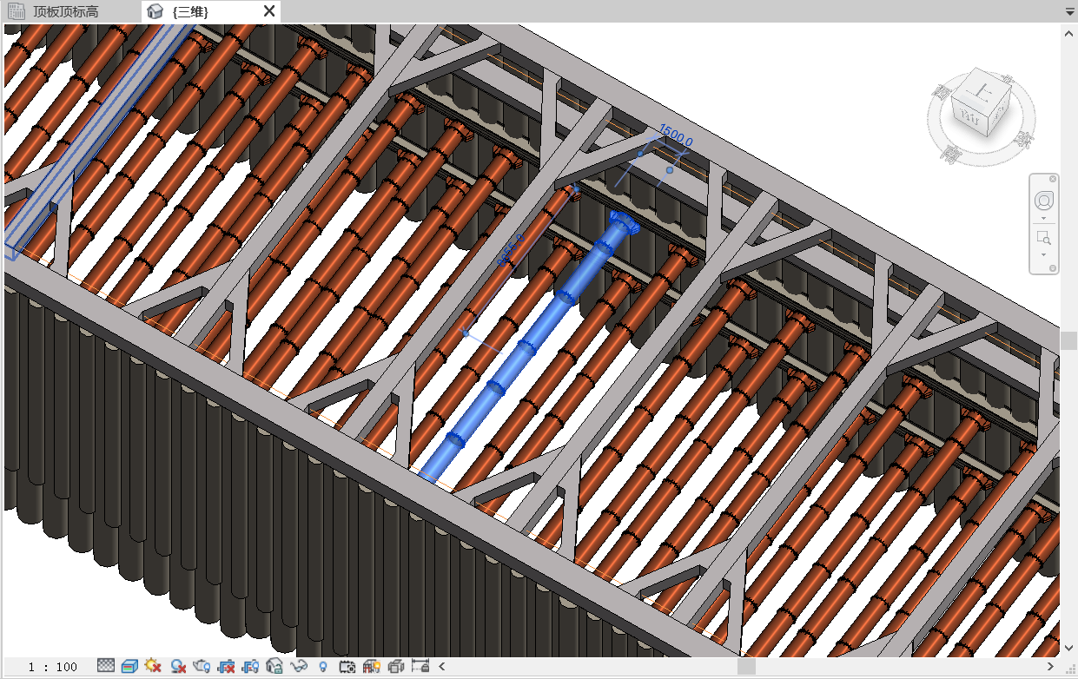This screenshot has width=1078, height=679.
Task: Click the Unlocked 3D View house icon
Action: tap(274, 666)
